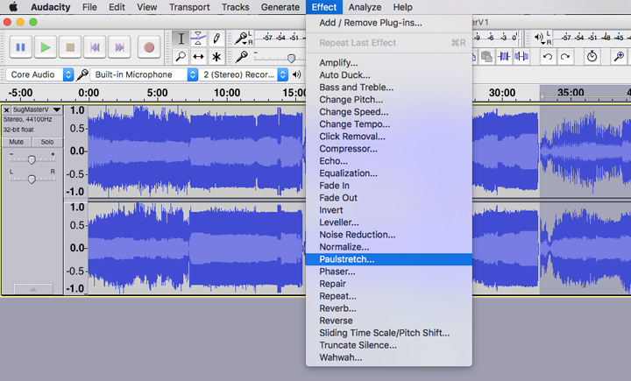The image size is (631, 381).
Task: Choose Amplify... effect
Action: pos(389,63)
